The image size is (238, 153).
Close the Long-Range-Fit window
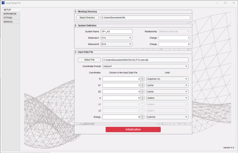tap(234, 3)
